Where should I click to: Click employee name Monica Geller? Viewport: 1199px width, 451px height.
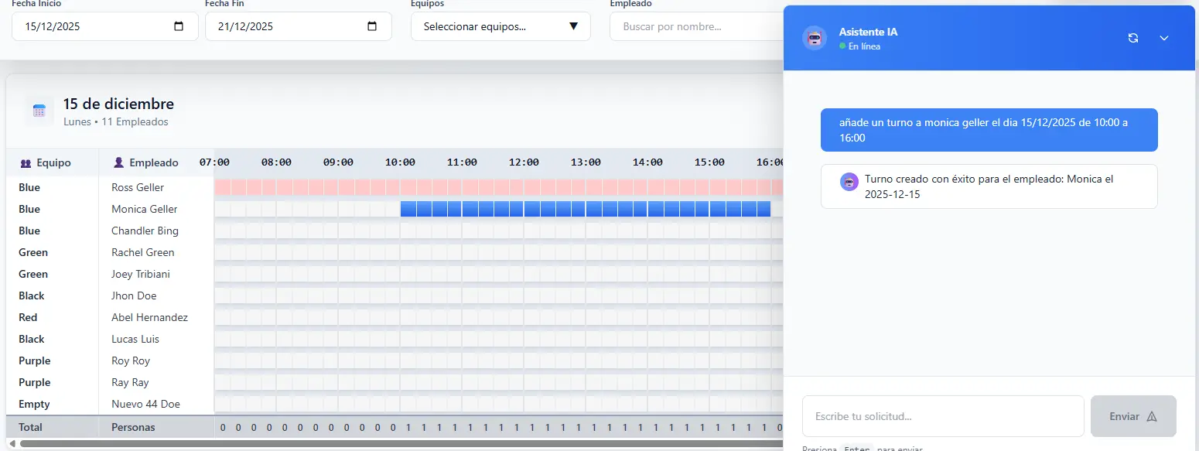coord(145,209)
